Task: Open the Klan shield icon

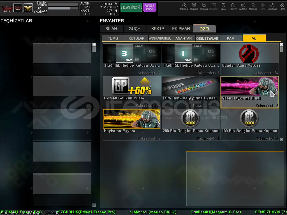Action: point(223,6)
